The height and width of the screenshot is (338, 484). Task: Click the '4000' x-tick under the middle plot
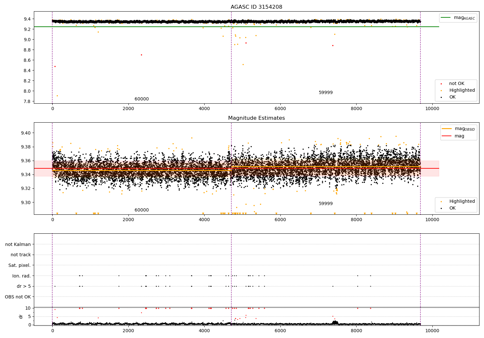tap(204, 220)
